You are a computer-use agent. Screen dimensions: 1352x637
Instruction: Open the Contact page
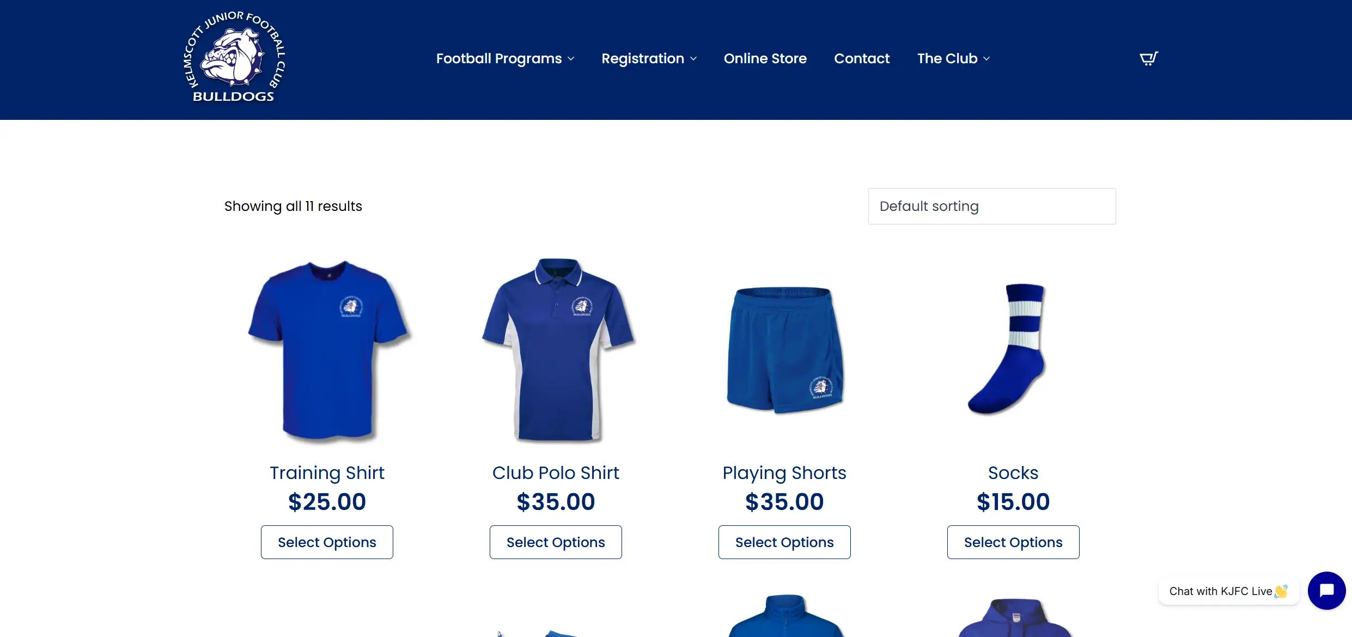click(x=862, y=58)
